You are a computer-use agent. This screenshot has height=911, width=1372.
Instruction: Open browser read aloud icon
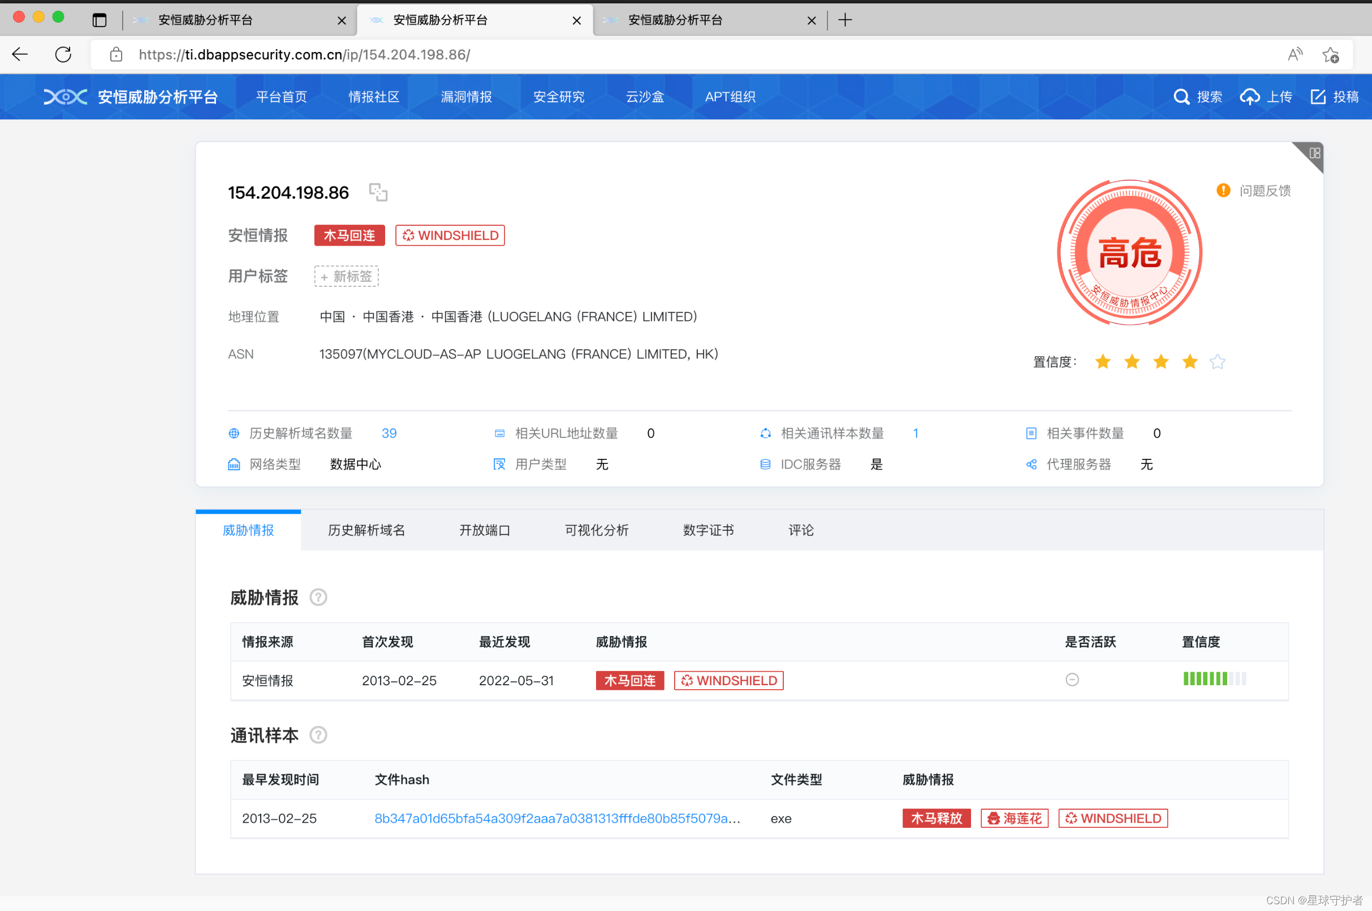click(1294, 55)
